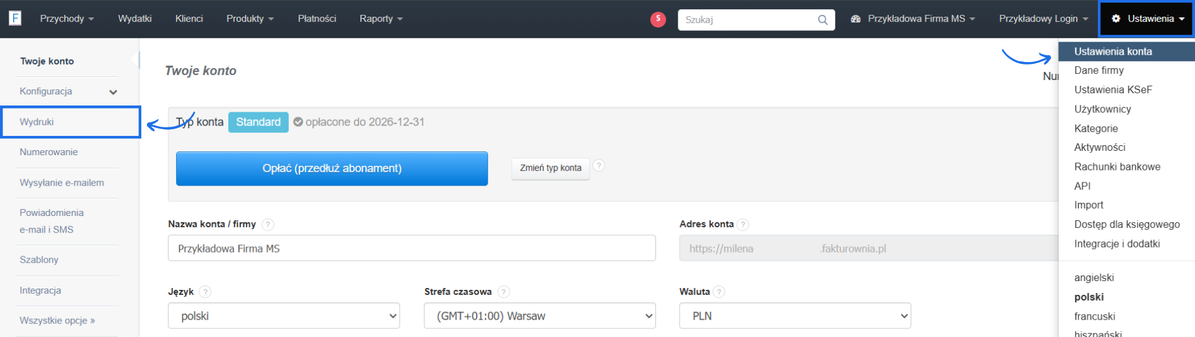
Task: Open the Język select box showing polski
Action: pos(284,316)
